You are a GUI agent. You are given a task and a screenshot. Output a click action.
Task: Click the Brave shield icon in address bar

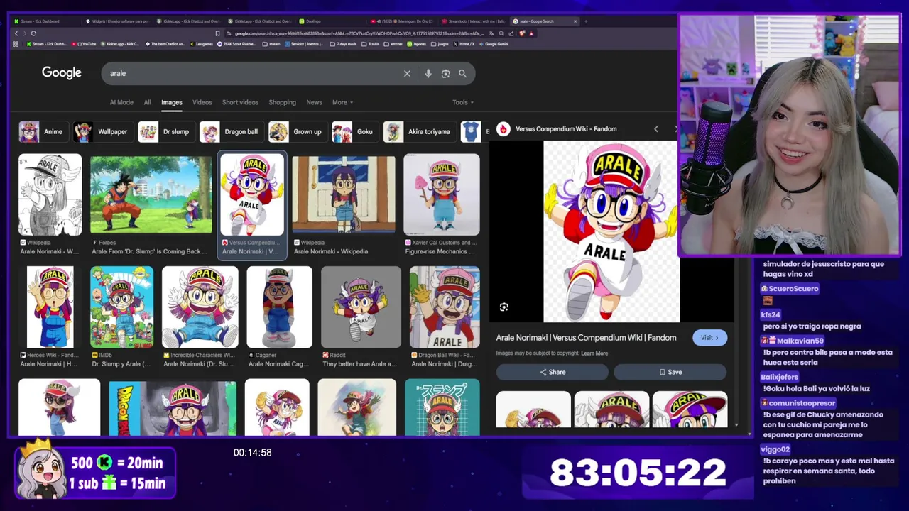522,33
